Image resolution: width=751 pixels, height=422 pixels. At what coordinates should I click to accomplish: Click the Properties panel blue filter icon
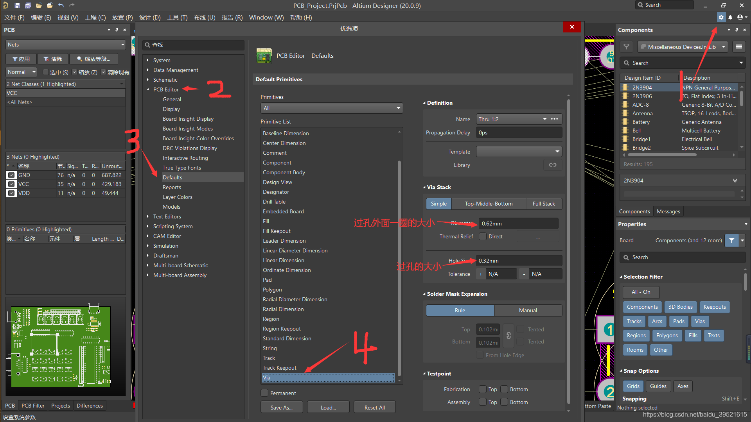731,240
